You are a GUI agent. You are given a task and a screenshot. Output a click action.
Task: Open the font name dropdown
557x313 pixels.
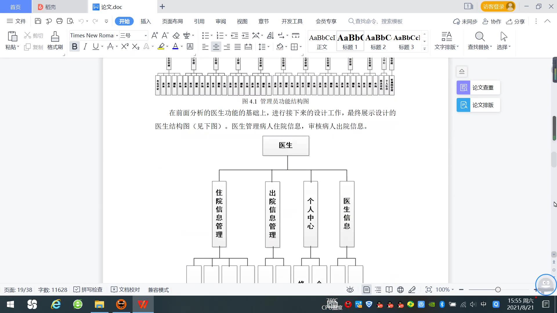pos(117,36)
